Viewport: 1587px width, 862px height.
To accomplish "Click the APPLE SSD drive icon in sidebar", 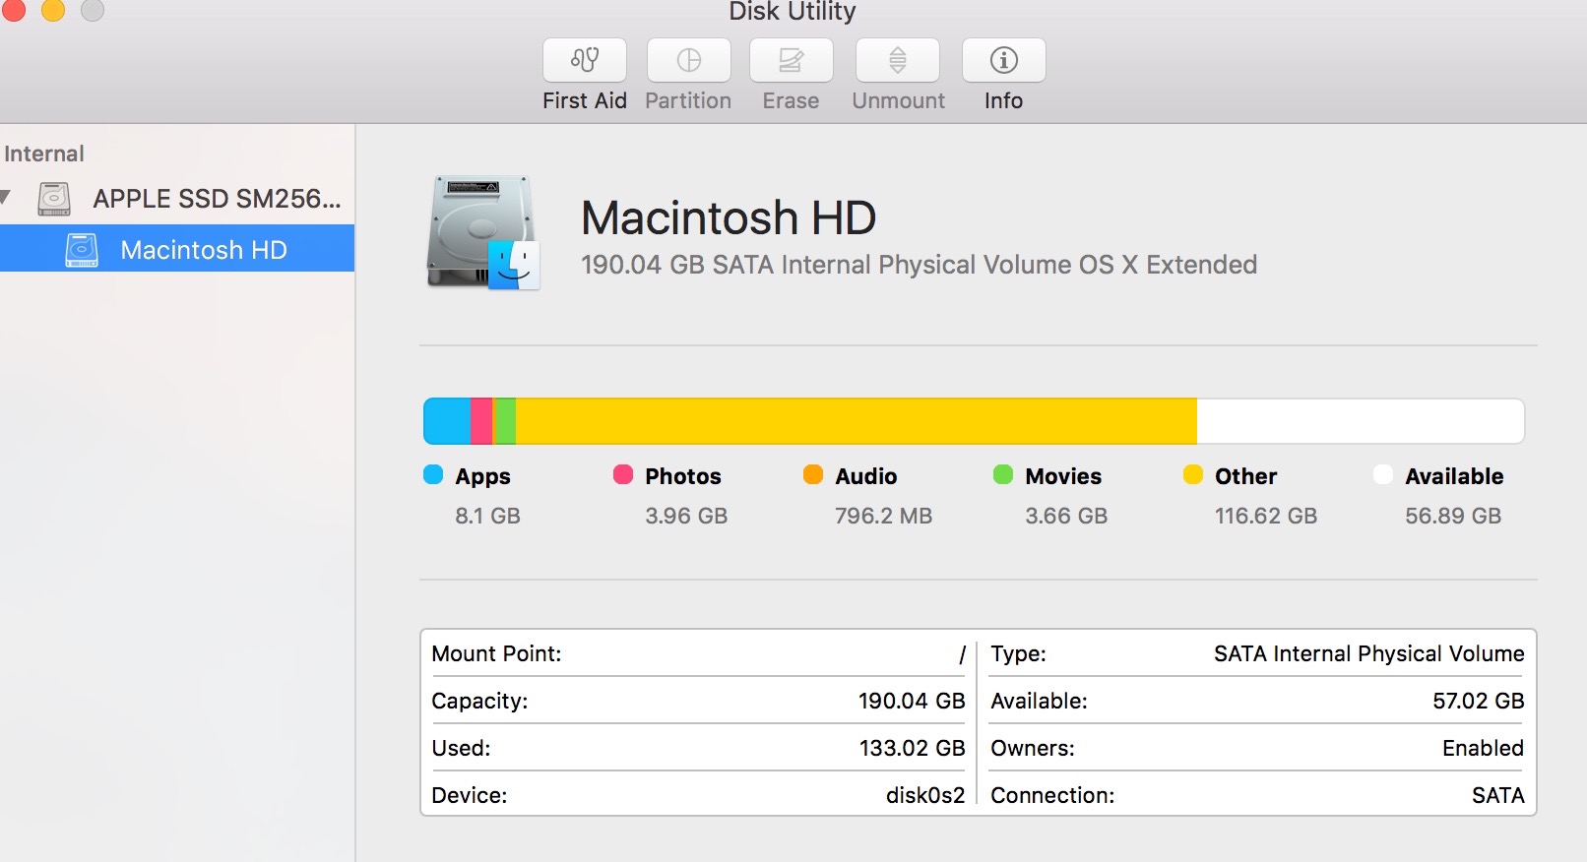I will coord(54,199).
